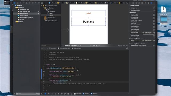Zoom out the storyboard canvas
171x96 pixels.
(91, 45)
